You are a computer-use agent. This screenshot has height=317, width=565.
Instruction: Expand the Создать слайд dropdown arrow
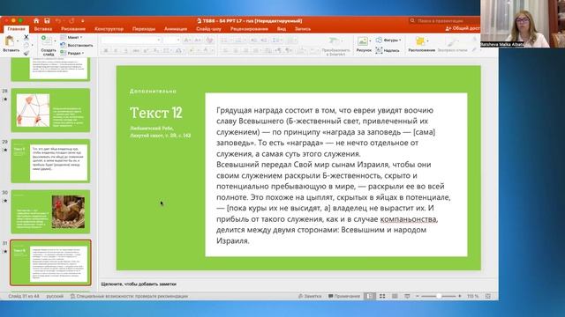55,41
